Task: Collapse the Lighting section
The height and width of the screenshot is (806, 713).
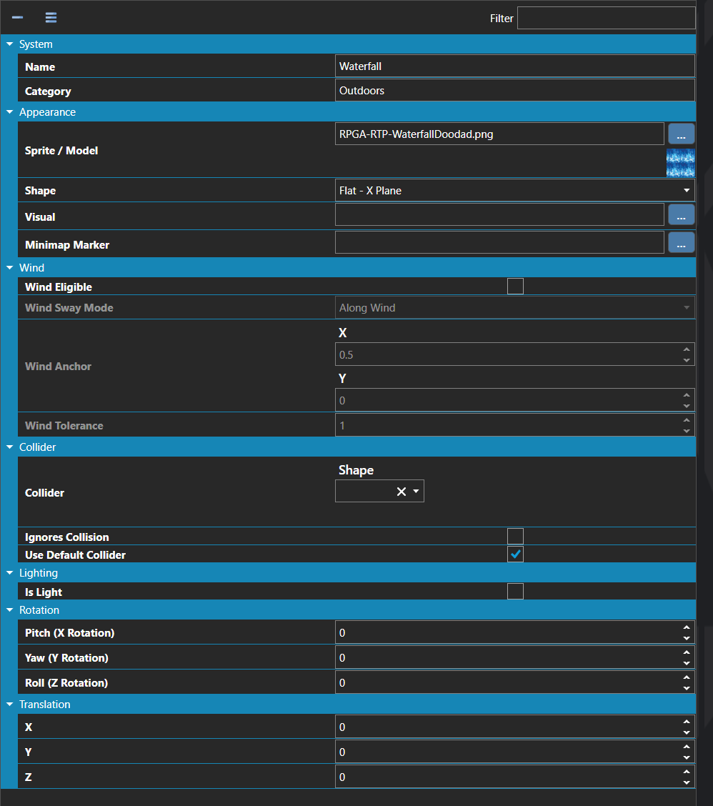Action: pos(10,572)
